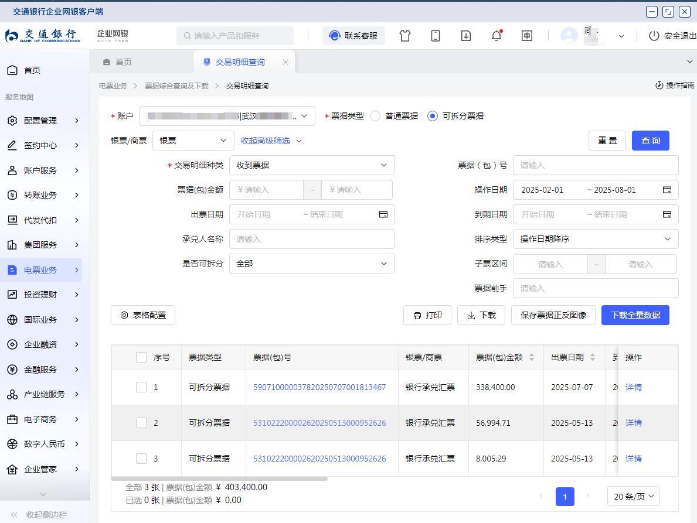Click 配置管理 gear icon in sidebar

[12, 120]
